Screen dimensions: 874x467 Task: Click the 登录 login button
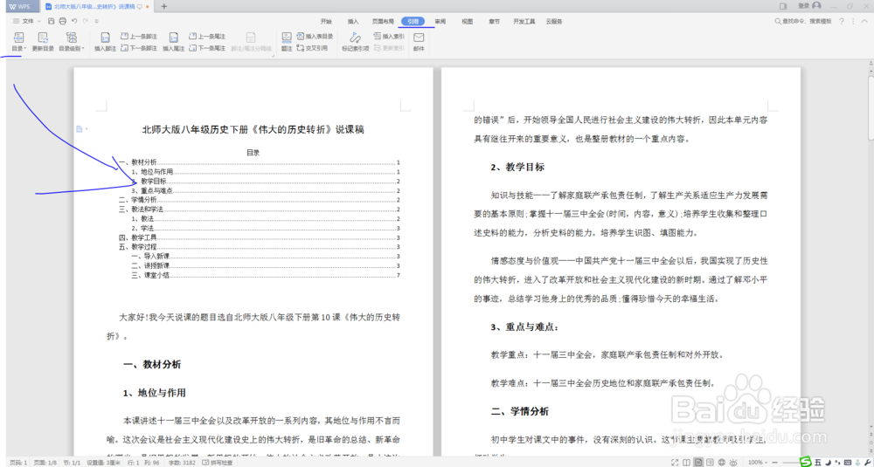pyautogui.click(x=809, y=5)
